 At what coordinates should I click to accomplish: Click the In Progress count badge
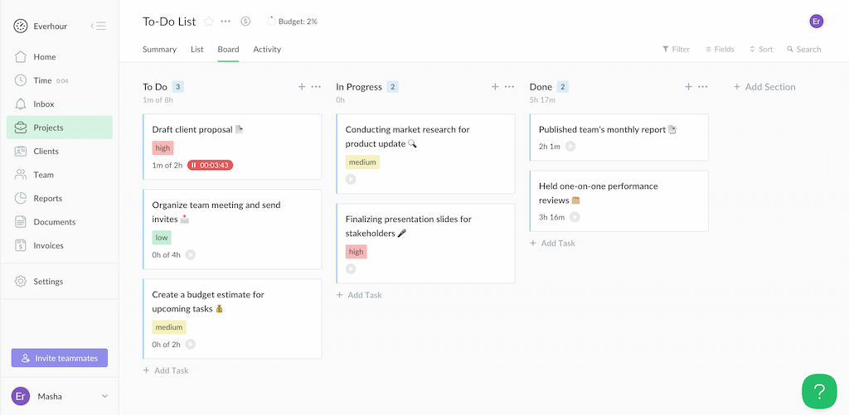tap(392, 87)
